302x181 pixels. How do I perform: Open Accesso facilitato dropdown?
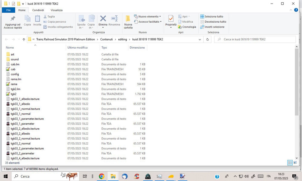[148, 22]
